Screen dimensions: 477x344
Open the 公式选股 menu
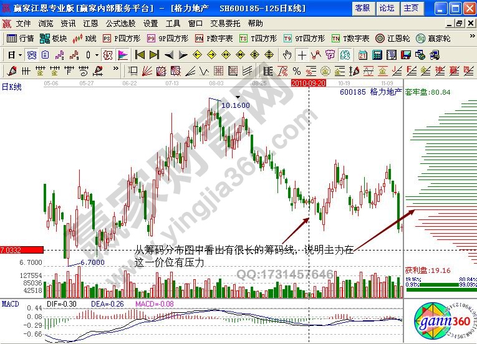coord(120,23)
